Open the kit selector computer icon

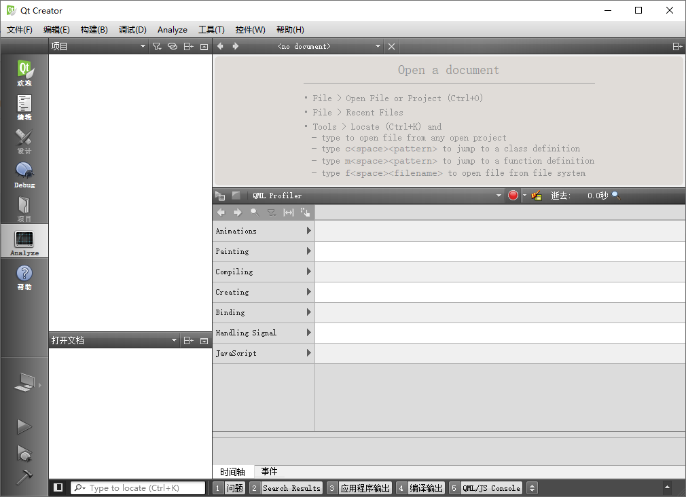[x=24, y=383]
